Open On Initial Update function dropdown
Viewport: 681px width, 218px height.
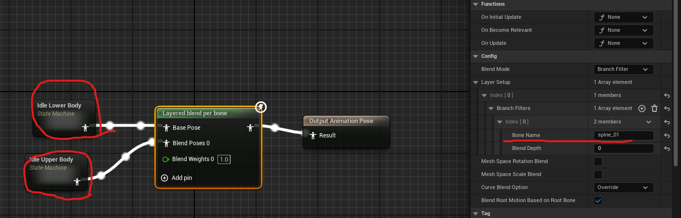tap(624, 17)
